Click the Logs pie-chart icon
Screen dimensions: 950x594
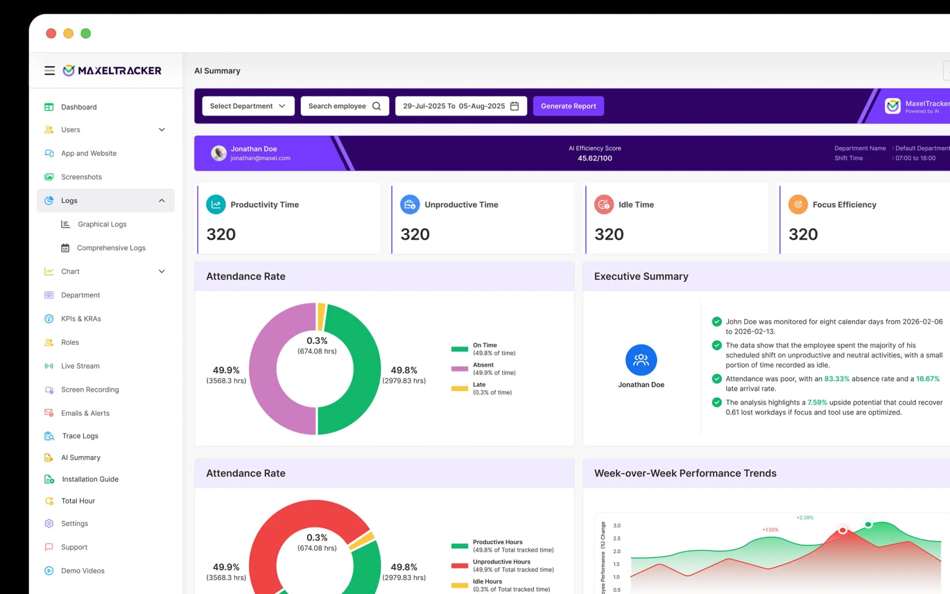[x=49, y=201]
